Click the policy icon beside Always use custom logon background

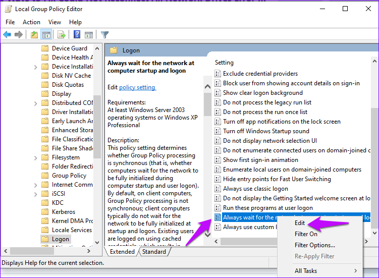(x=218, y=227)
